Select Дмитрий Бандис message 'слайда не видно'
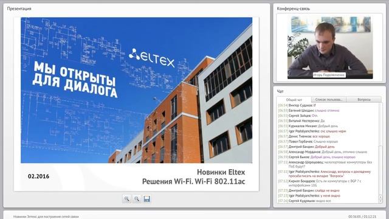389x219 pixels. click(309, 190)
